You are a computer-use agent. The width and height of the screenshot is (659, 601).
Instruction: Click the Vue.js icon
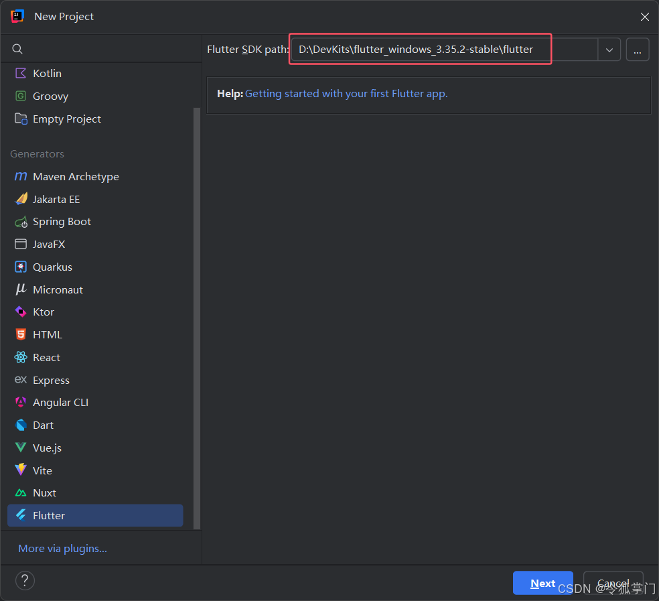(x=21, y=448)
